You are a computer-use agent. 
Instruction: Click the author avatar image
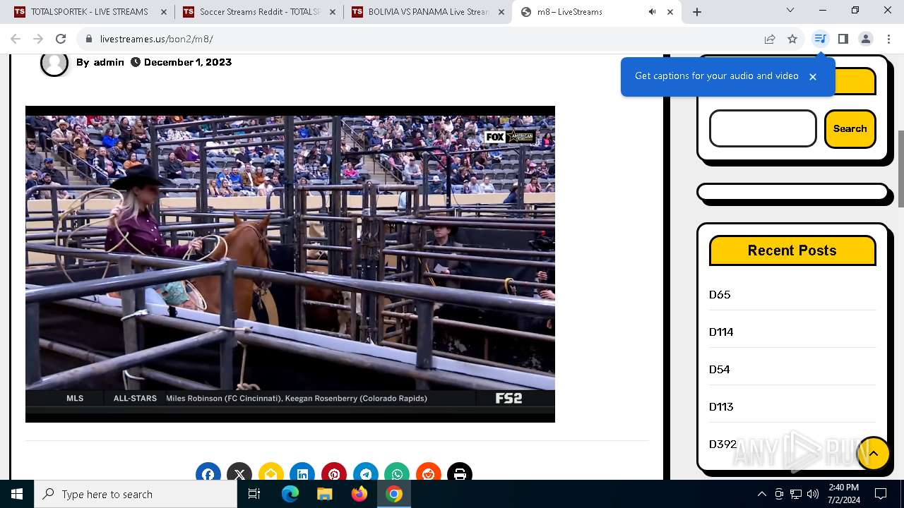coord(54,63)
